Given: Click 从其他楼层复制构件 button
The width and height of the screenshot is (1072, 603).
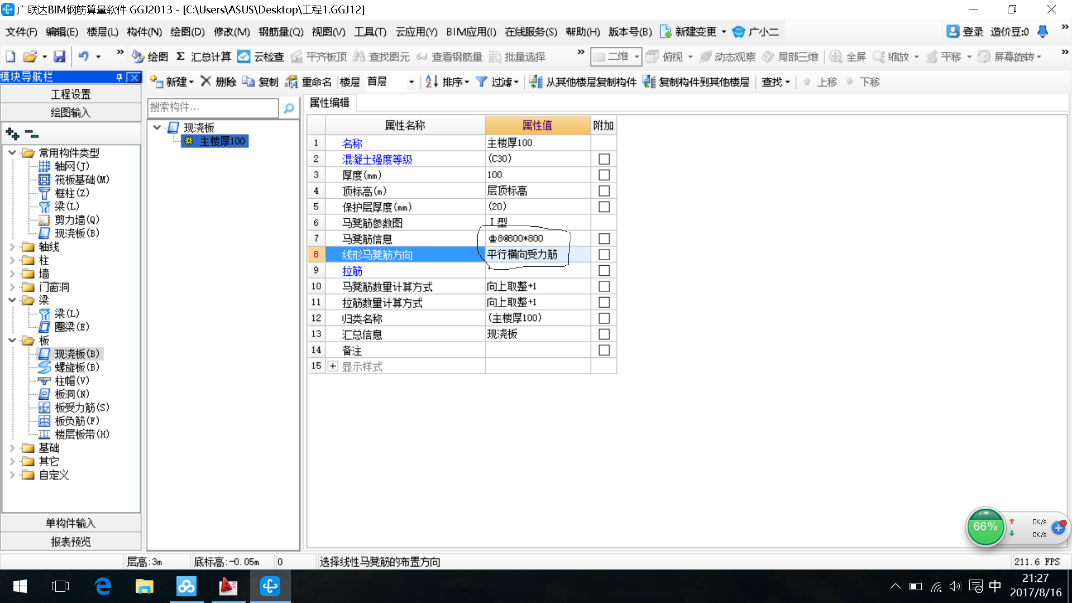Looking at the screenshot, I should tap(583, 82).
